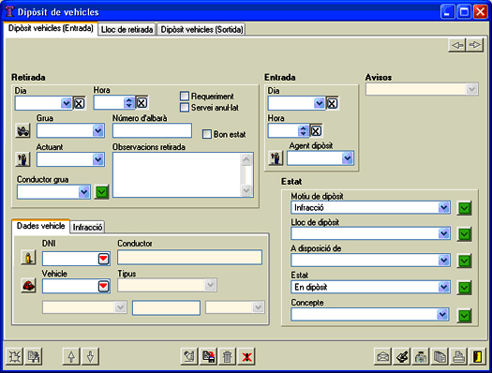Click green button next to Lloc de dipòsit

(x=465, y=234)
